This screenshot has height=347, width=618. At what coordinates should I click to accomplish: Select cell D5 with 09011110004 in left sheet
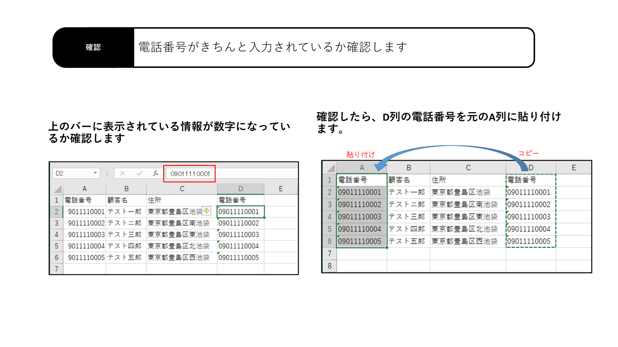click(x=241, y=246)
